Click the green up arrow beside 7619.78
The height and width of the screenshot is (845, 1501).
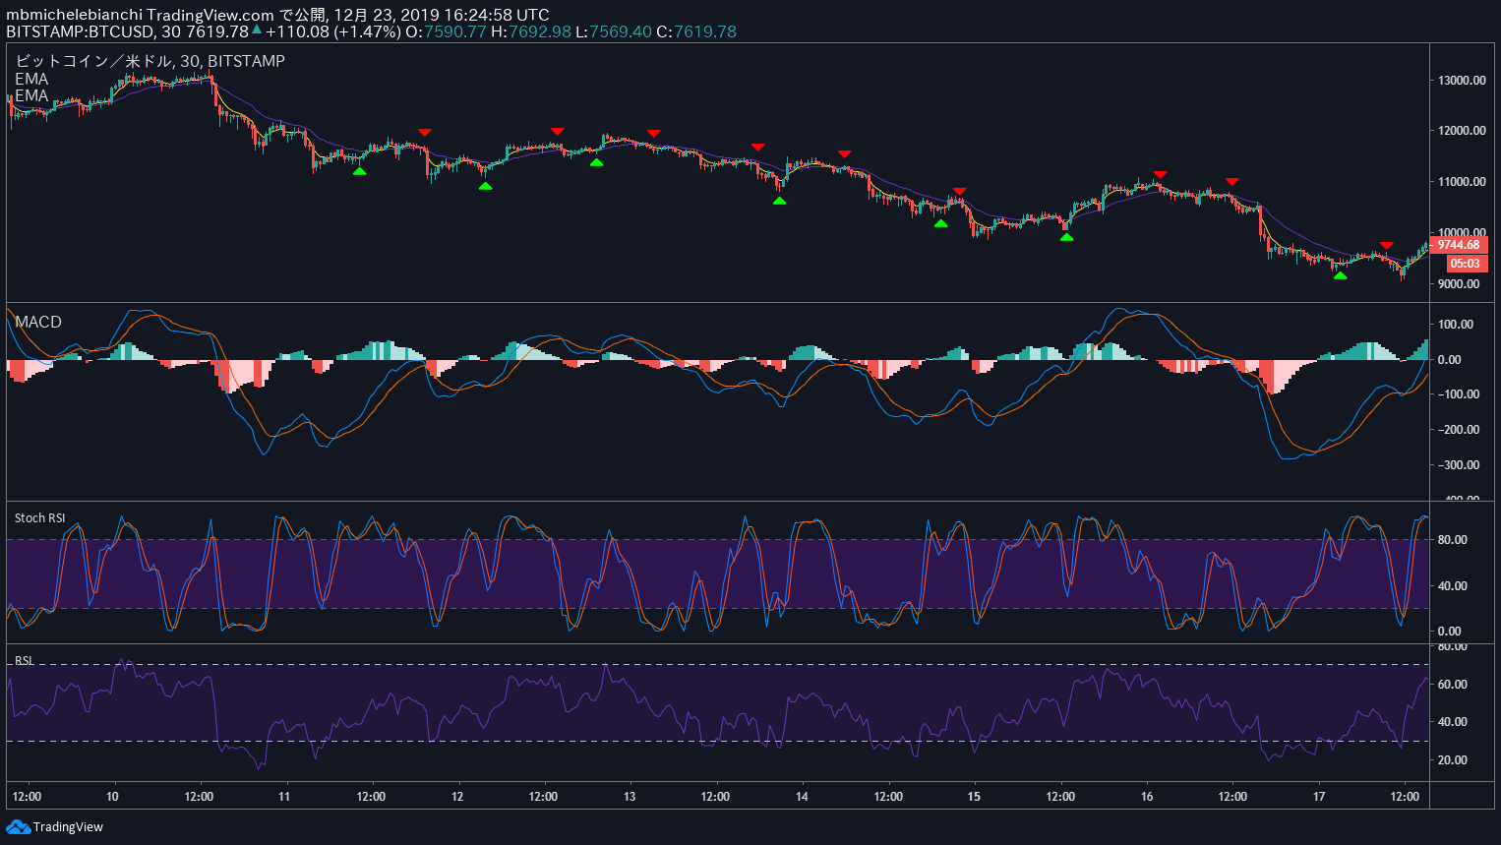coord(257,30)
